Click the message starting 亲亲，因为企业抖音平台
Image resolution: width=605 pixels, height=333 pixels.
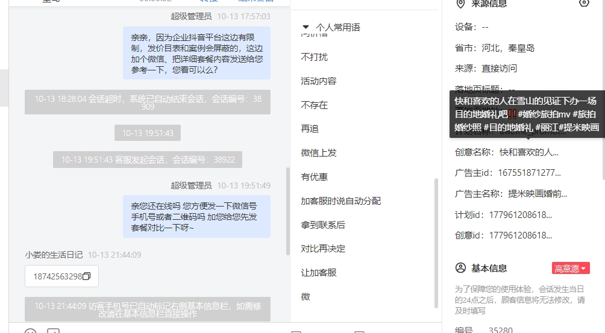(x=197, y=53)
